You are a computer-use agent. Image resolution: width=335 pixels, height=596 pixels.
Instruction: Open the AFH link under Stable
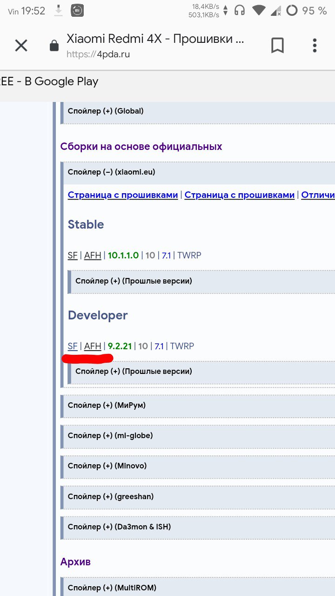coord(93,255)
